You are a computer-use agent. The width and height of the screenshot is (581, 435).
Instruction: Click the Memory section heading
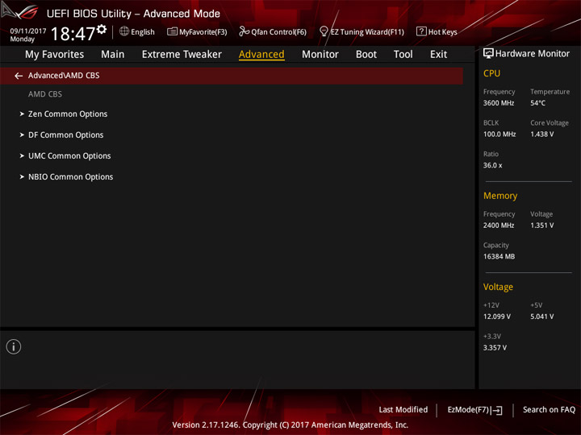pyautogui.click(x=500, y=196)
